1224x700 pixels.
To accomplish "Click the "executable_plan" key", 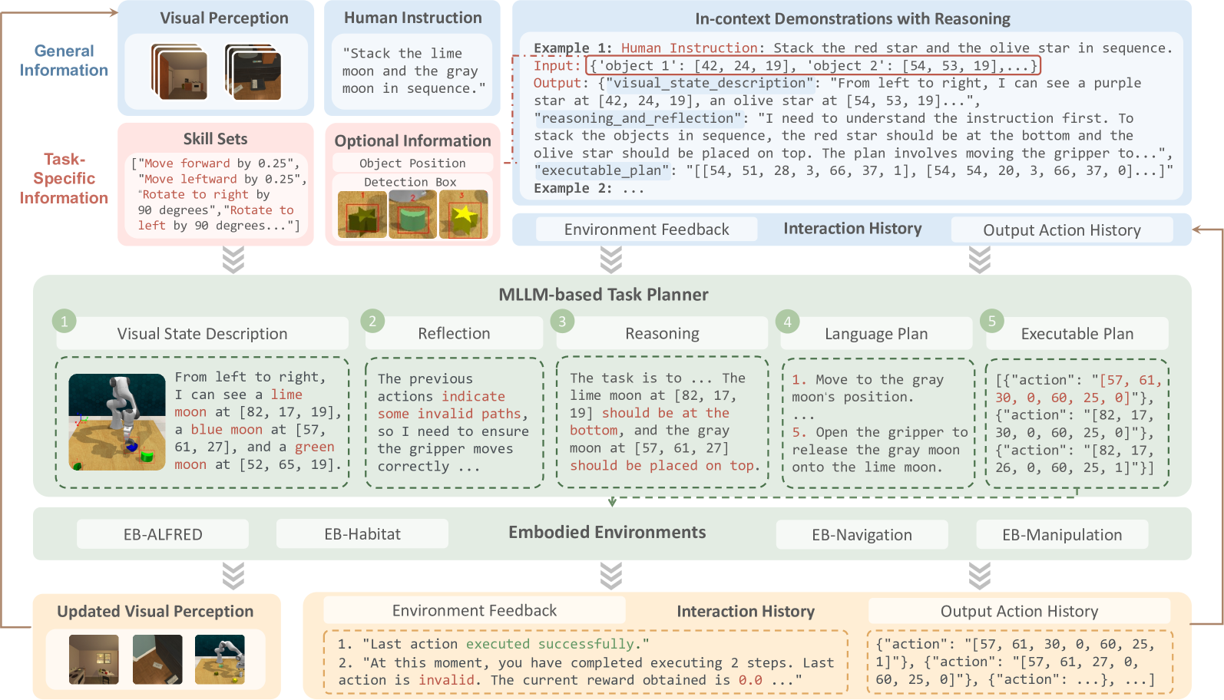I will [602, 171].
